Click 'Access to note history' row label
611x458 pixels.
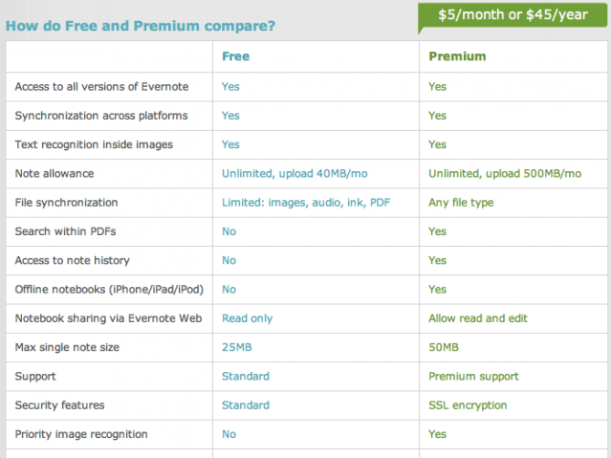72,260
